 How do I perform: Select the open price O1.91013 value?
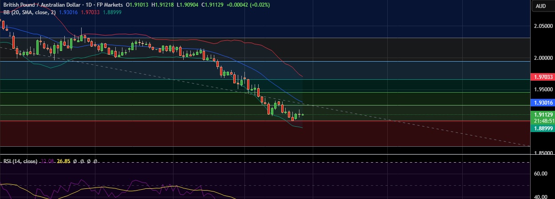coord(138,4)
